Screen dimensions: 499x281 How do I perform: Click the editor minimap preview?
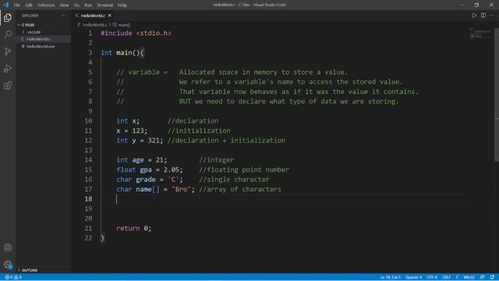480,33
